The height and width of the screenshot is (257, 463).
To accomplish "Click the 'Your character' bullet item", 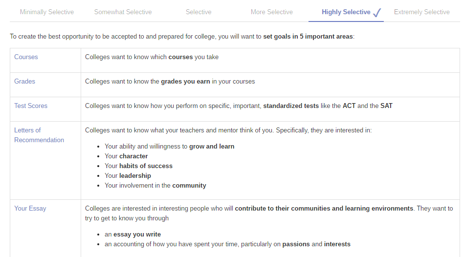I will point(126,156).
